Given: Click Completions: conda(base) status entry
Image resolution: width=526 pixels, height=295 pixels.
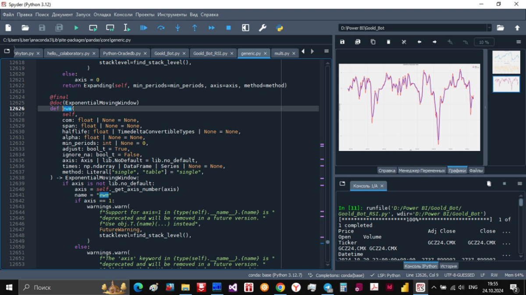Looking at the screenshot, I should pos(337,275).
